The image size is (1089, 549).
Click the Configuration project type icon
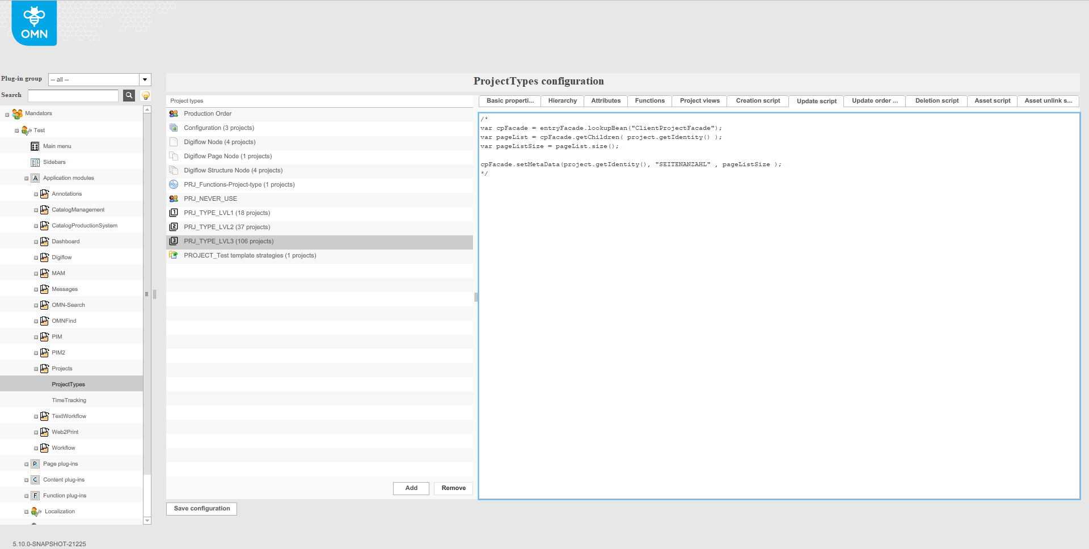click(x=174, y=128)
